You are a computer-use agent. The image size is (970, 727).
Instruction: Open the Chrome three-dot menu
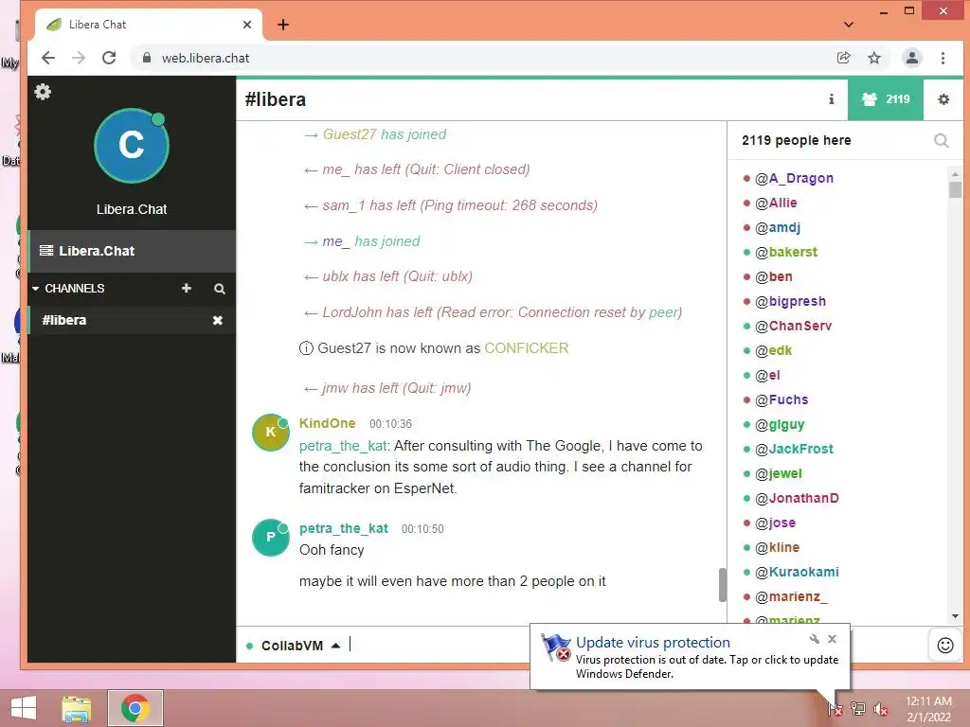tap(943, 58)
